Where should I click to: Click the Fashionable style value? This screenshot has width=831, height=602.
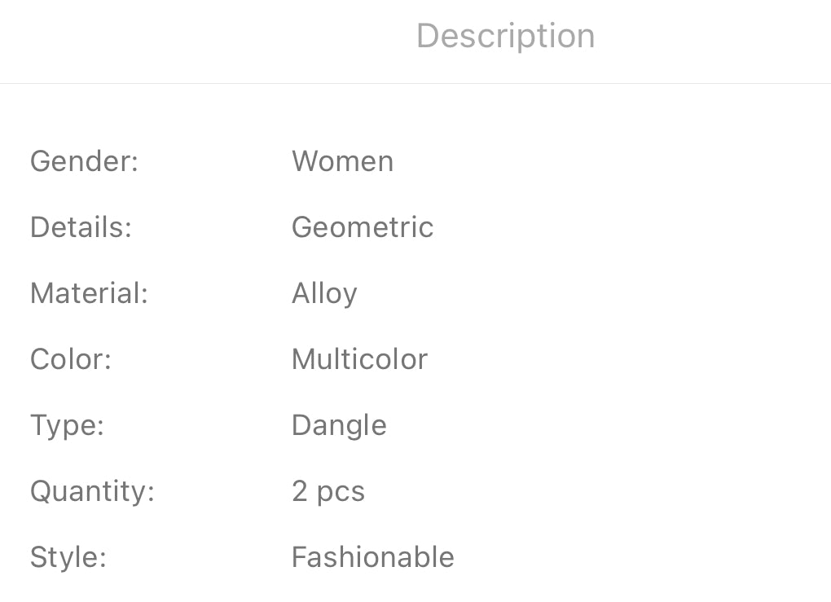(x=372, y=557)
